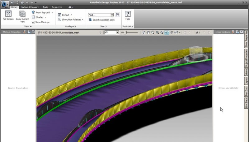The image size is (249, 142).
Task: Select the Pan hand tool
Action: pos(148,32)
